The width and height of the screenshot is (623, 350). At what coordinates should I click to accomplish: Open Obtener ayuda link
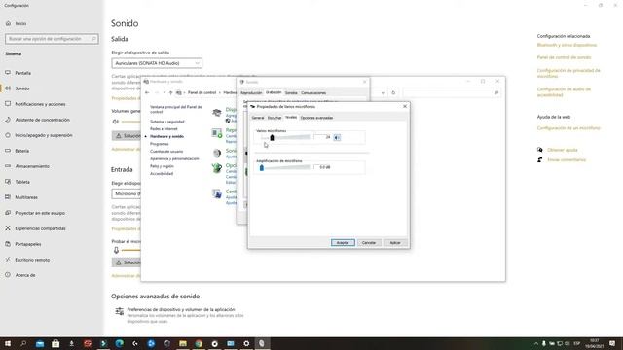[563, 150]
